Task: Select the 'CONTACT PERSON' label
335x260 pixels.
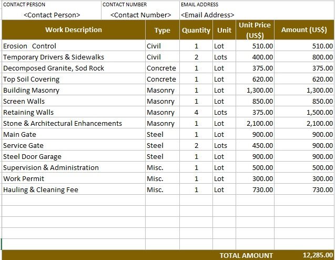Action: click(24, 5)
